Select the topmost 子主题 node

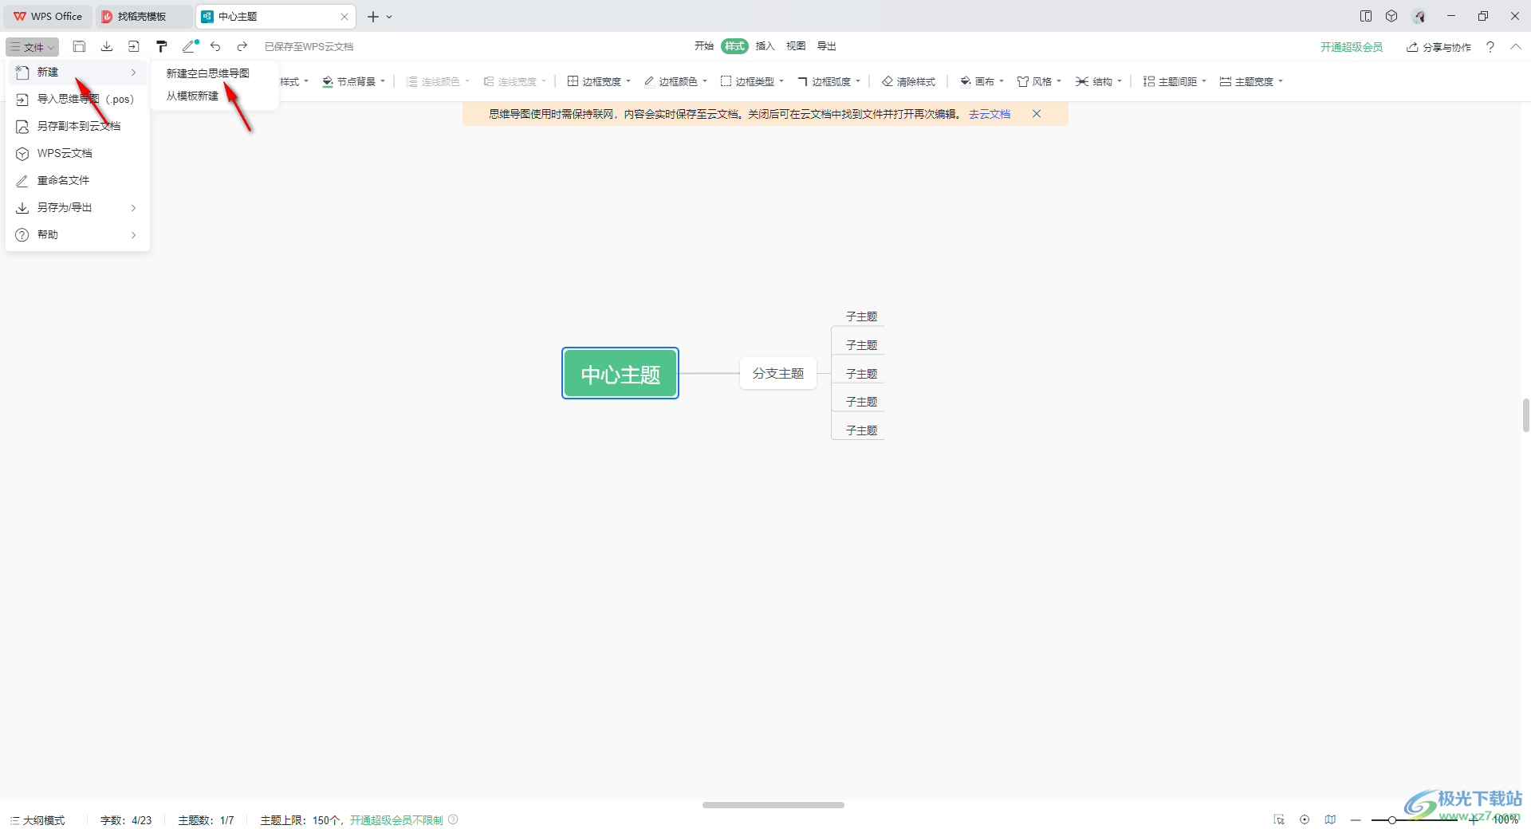pos(861,316)
